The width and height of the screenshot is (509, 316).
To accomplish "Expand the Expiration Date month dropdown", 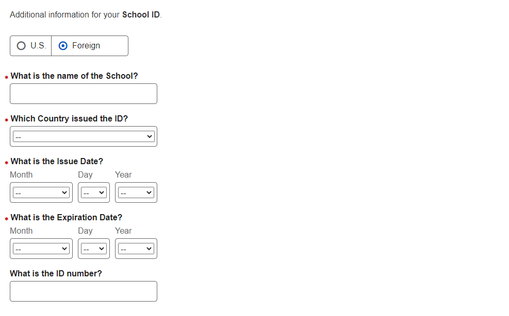I will click(41, 249).
